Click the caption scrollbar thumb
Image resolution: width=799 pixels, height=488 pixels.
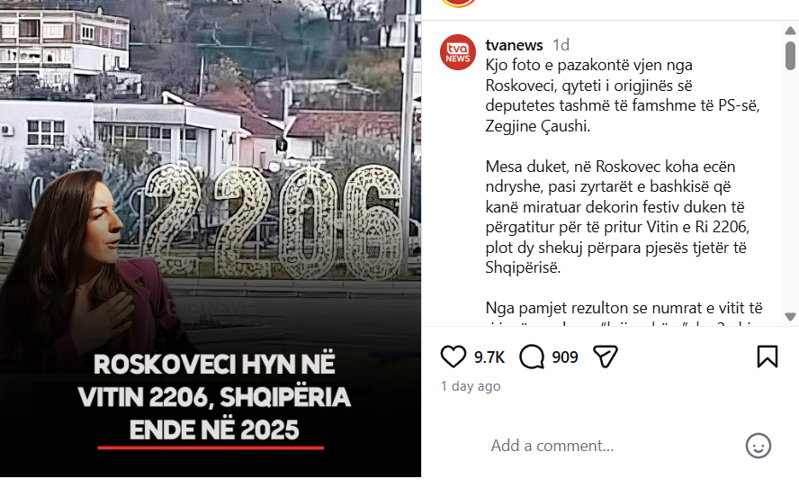coord(790,56)
